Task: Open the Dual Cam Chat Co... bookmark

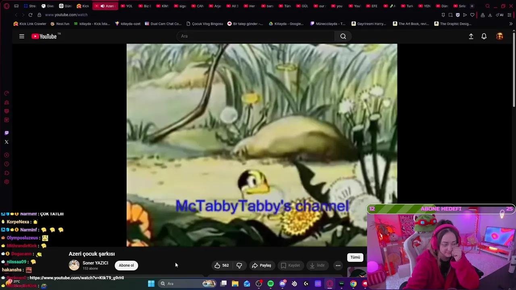Action: pos(163,24)
